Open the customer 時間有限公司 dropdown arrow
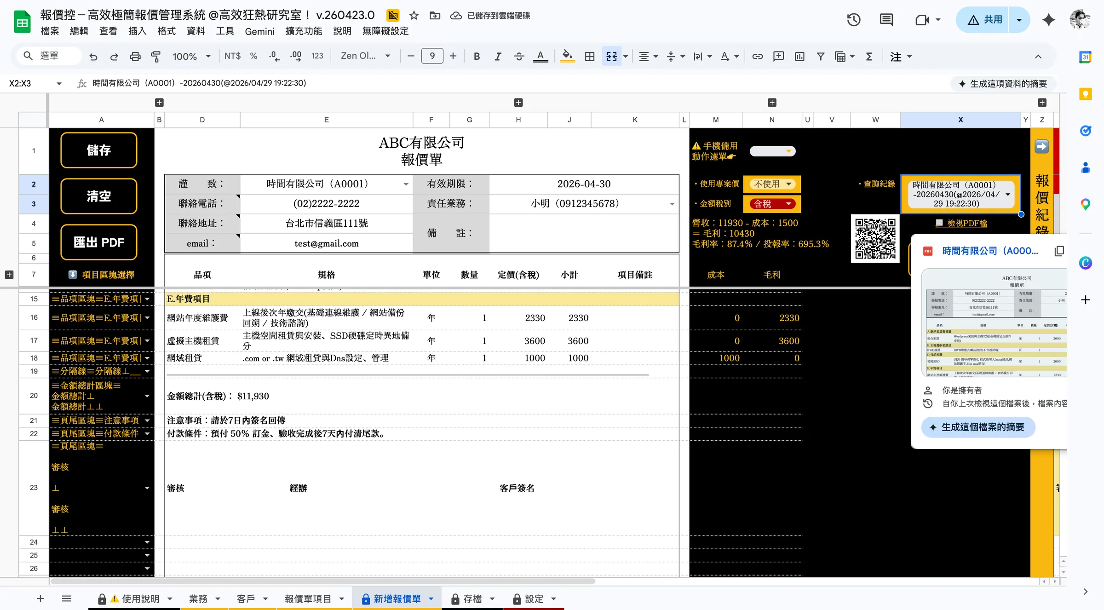This screenshot has height=610, width=1104. [x=406, y=184]
